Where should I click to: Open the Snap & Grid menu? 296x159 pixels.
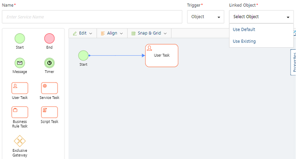[149, 33]
